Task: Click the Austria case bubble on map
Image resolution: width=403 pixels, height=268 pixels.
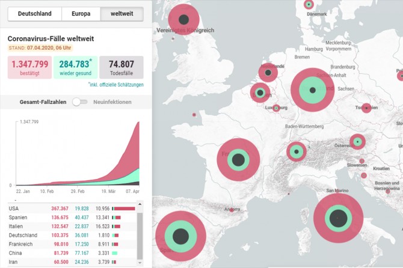Action: click(x=357, y=142)
